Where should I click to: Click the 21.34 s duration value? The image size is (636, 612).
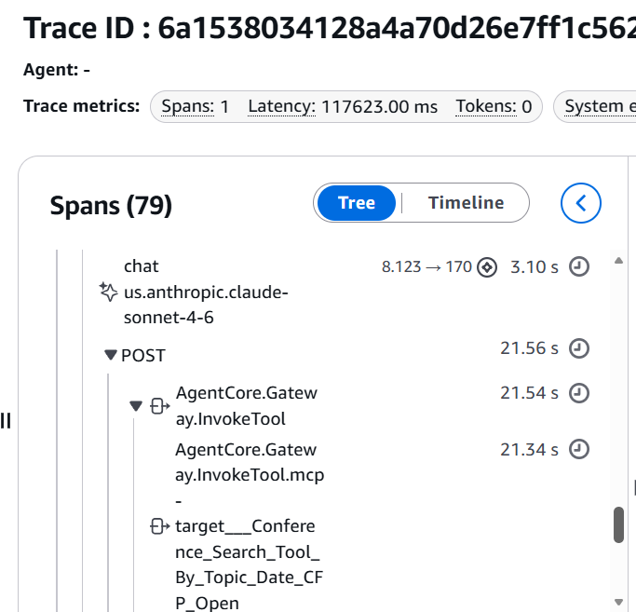tap(529, 450)
